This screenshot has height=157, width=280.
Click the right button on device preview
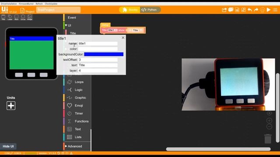pos(44,75)
